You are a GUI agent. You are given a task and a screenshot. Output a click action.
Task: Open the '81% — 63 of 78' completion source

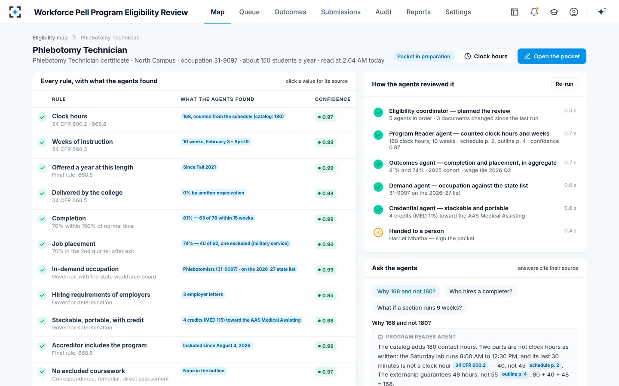tap(218, 218)
